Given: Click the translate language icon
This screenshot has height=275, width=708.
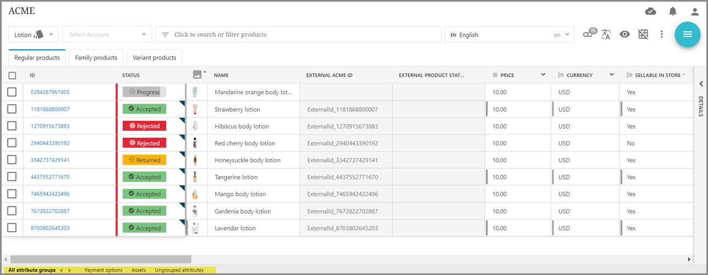Looking at the screenshot, I should [606, 35].
